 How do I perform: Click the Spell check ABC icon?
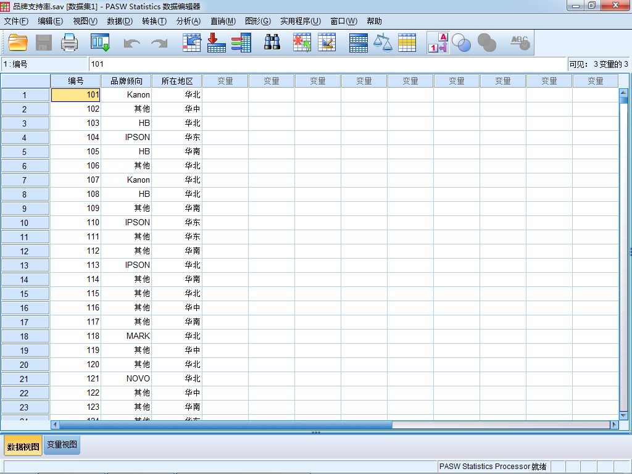tap(520, 43)
